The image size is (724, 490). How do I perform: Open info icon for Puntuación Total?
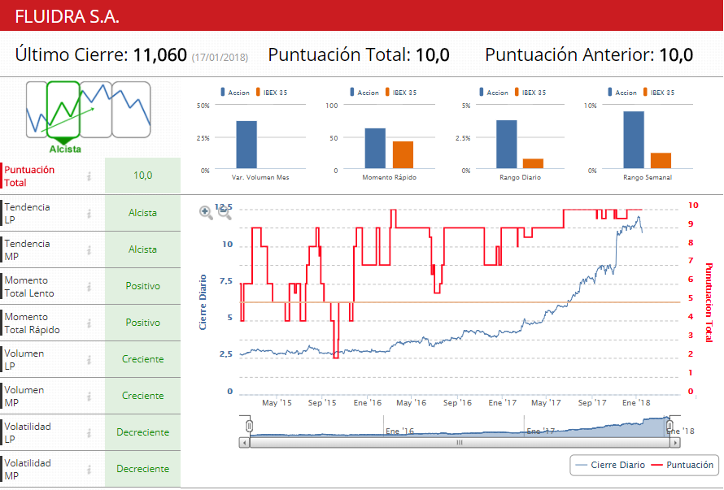89,176
